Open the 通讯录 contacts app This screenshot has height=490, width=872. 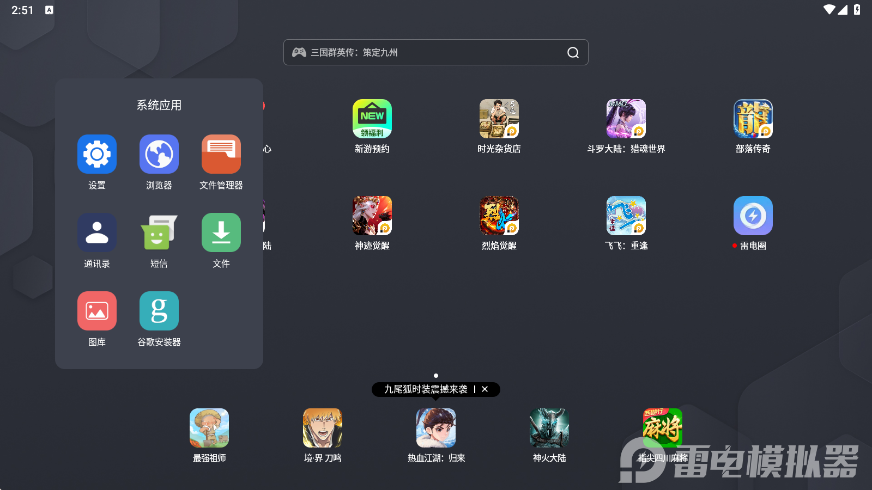pos(97,232)
